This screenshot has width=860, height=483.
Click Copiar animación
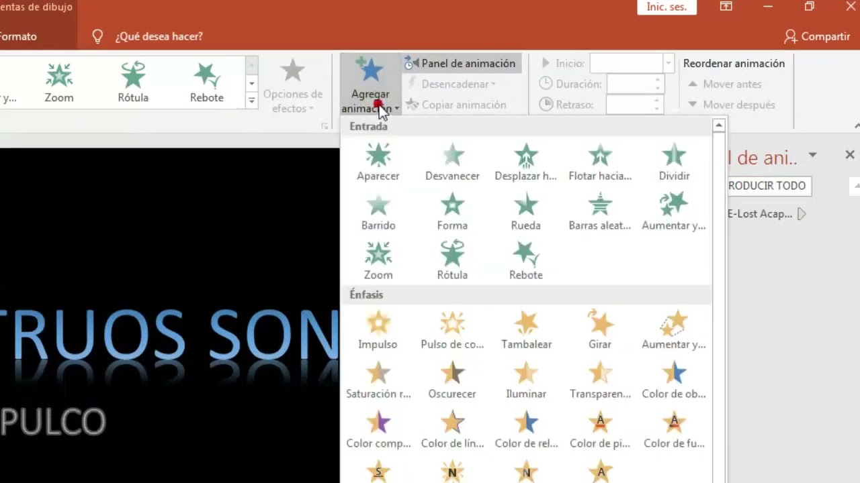[x=456, y=105]
